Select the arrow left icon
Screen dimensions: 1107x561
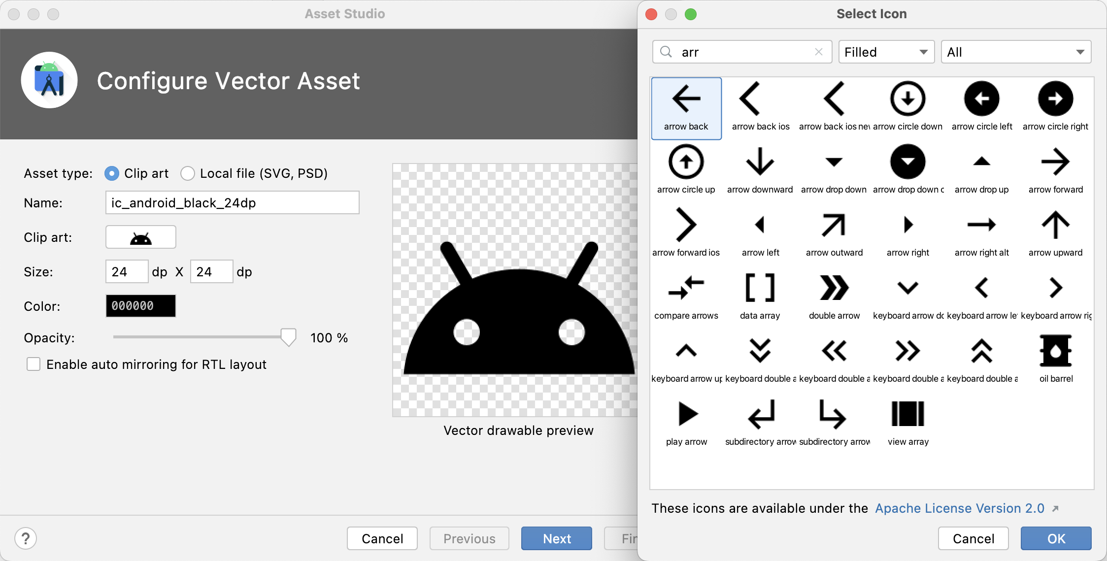(x=760, y=234)
